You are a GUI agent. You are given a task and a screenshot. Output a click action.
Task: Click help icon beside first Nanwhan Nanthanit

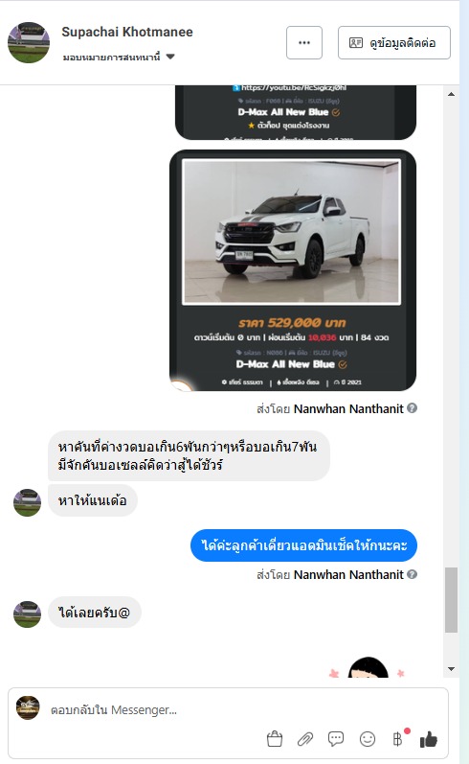click(x=413, y=407)
